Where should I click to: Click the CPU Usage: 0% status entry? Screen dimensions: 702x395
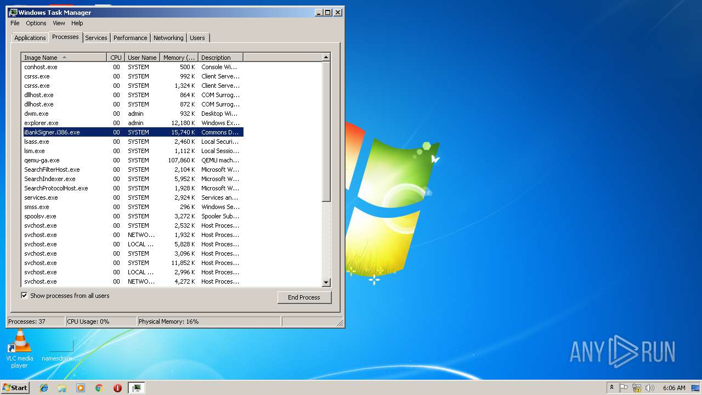pyautogui.click(x=101, y=321)
